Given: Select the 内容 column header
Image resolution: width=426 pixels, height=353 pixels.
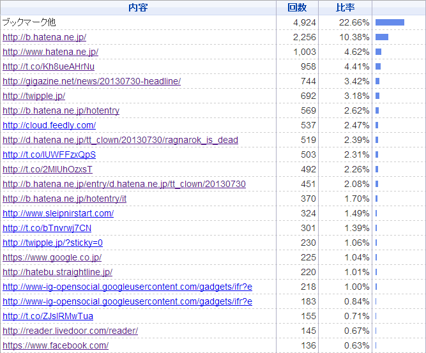Looking at the screenshot, I should click(138, 8).
